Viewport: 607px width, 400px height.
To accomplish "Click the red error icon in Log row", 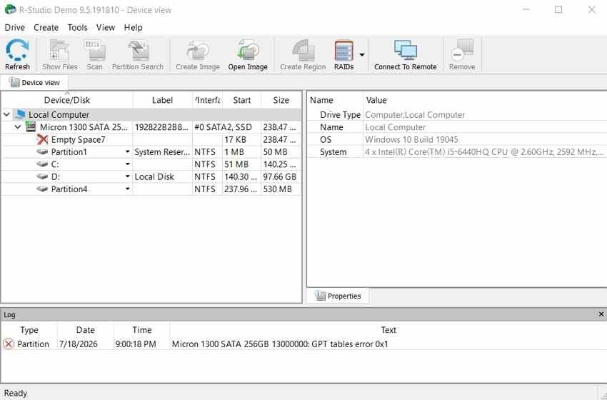I will [x=9, y=344].
